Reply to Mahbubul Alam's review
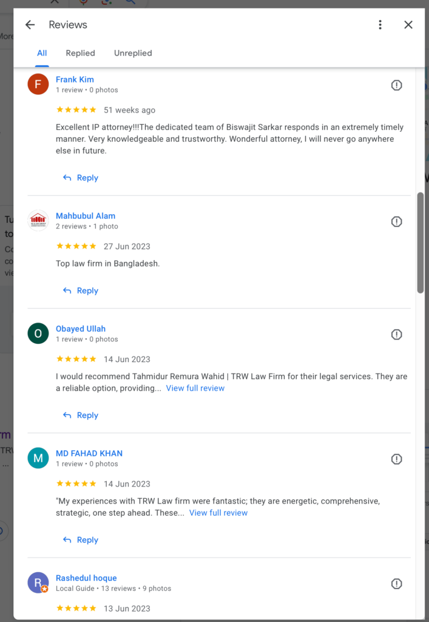This screenshot has height=622, width=429. (81, 291)
